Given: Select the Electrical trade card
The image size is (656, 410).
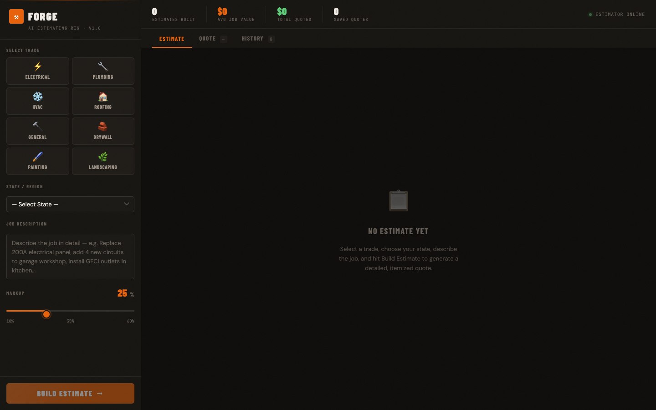Looking at the screenshot, I should 37,71.
